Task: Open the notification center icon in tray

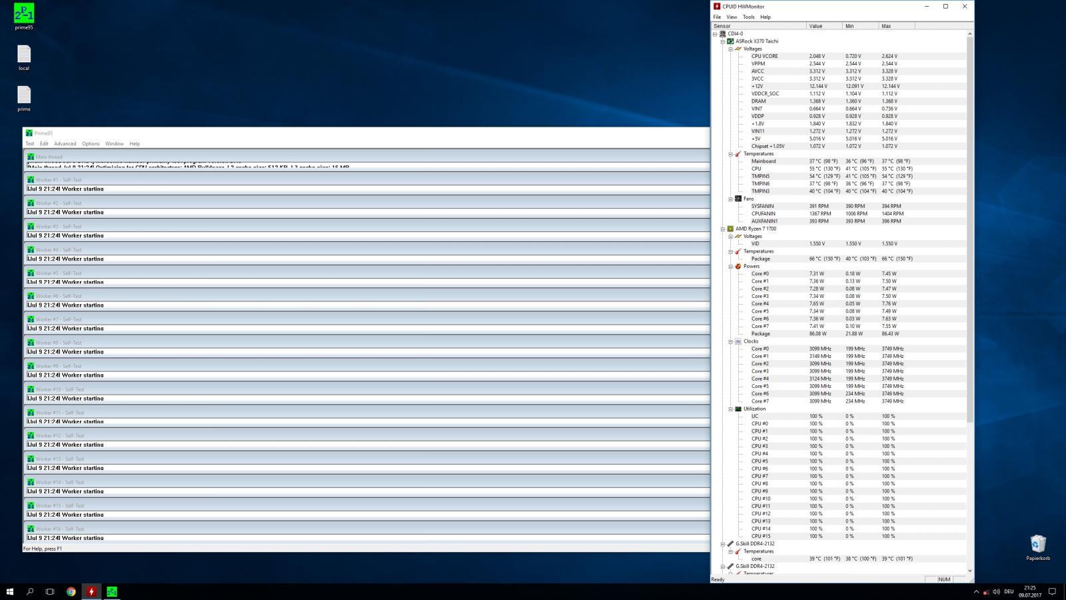Action: pos(1053,591)
